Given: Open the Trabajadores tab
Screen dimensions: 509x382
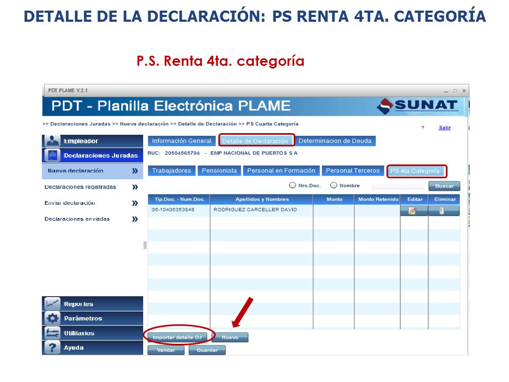Looking at the screenshot, I should [171, 171].
